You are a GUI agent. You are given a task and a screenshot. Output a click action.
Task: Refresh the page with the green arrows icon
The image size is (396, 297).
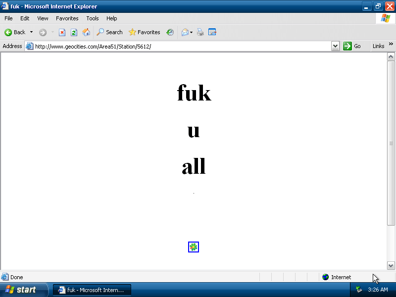coord(74,32)
